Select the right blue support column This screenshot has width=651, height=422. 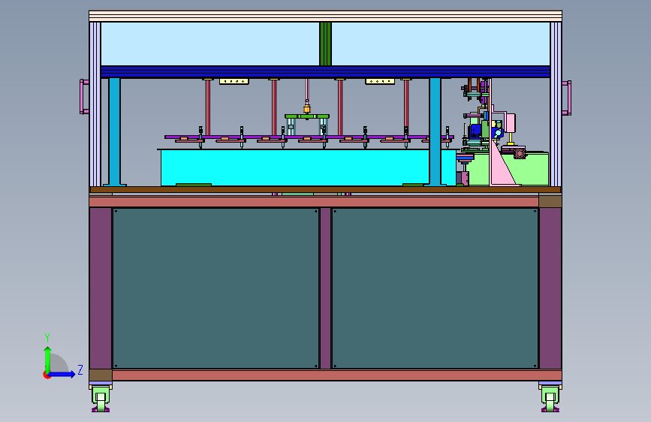435,131
